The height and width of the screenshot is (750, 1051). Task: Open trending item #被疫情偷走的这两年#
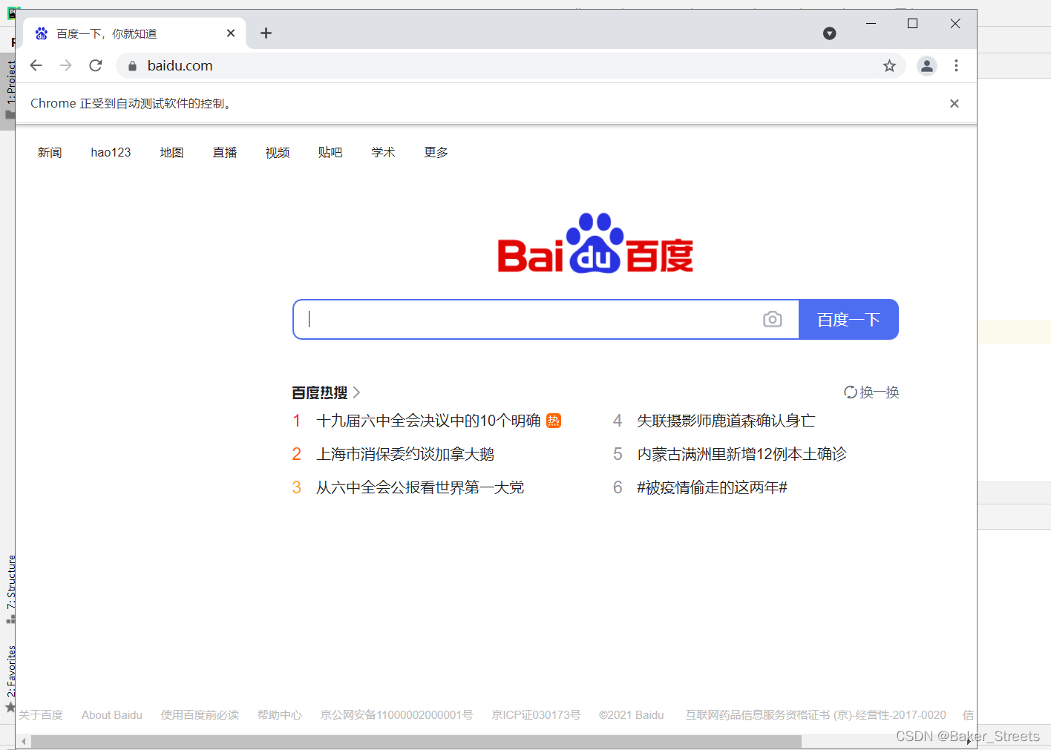coord(712,487)
